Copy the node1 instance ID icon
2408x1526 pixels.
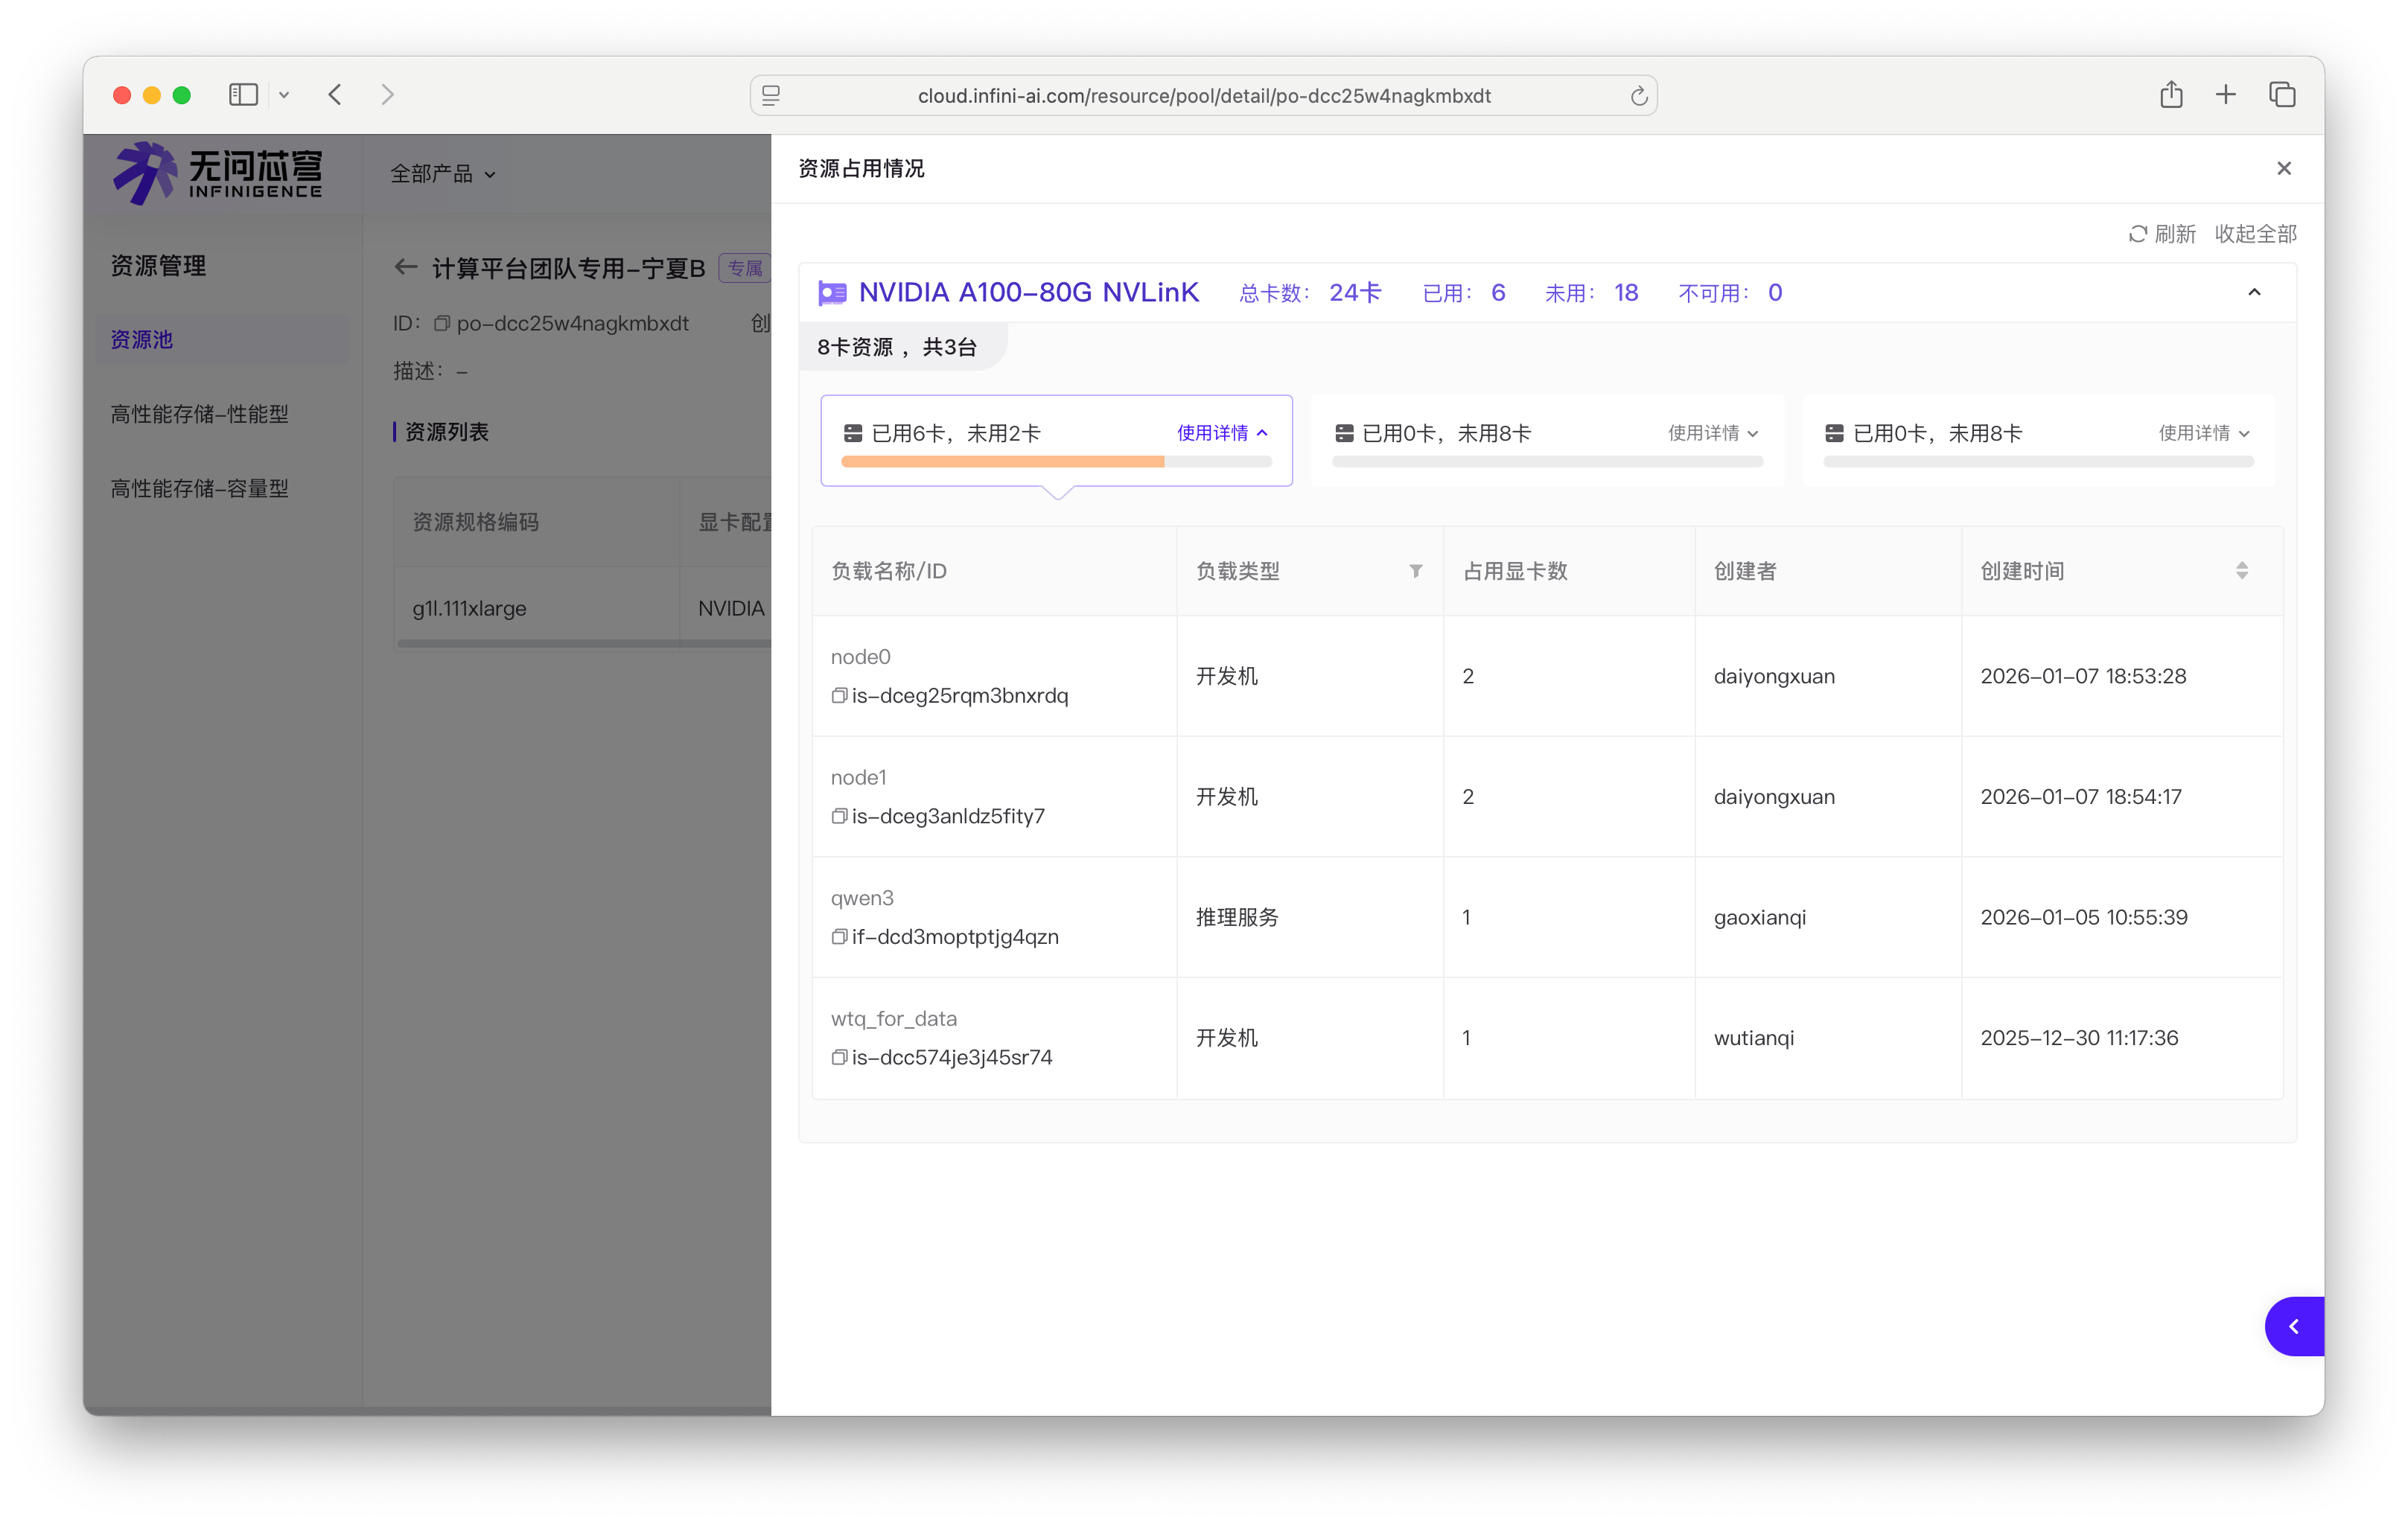(x=839, y=816)
